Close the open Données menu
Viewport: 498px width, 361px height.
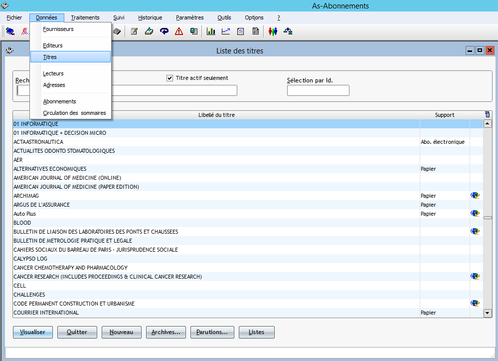click(47, 17)
